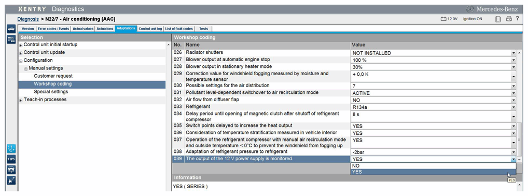The image size is (528, 196).
Task: Click the measuring probe icon at sidebar bottom
Action: [11, 180]
